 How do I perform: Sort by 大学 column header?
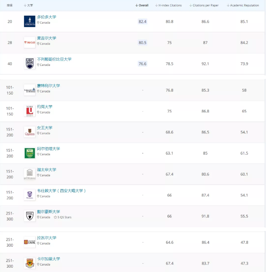click(x=28, y=5)
